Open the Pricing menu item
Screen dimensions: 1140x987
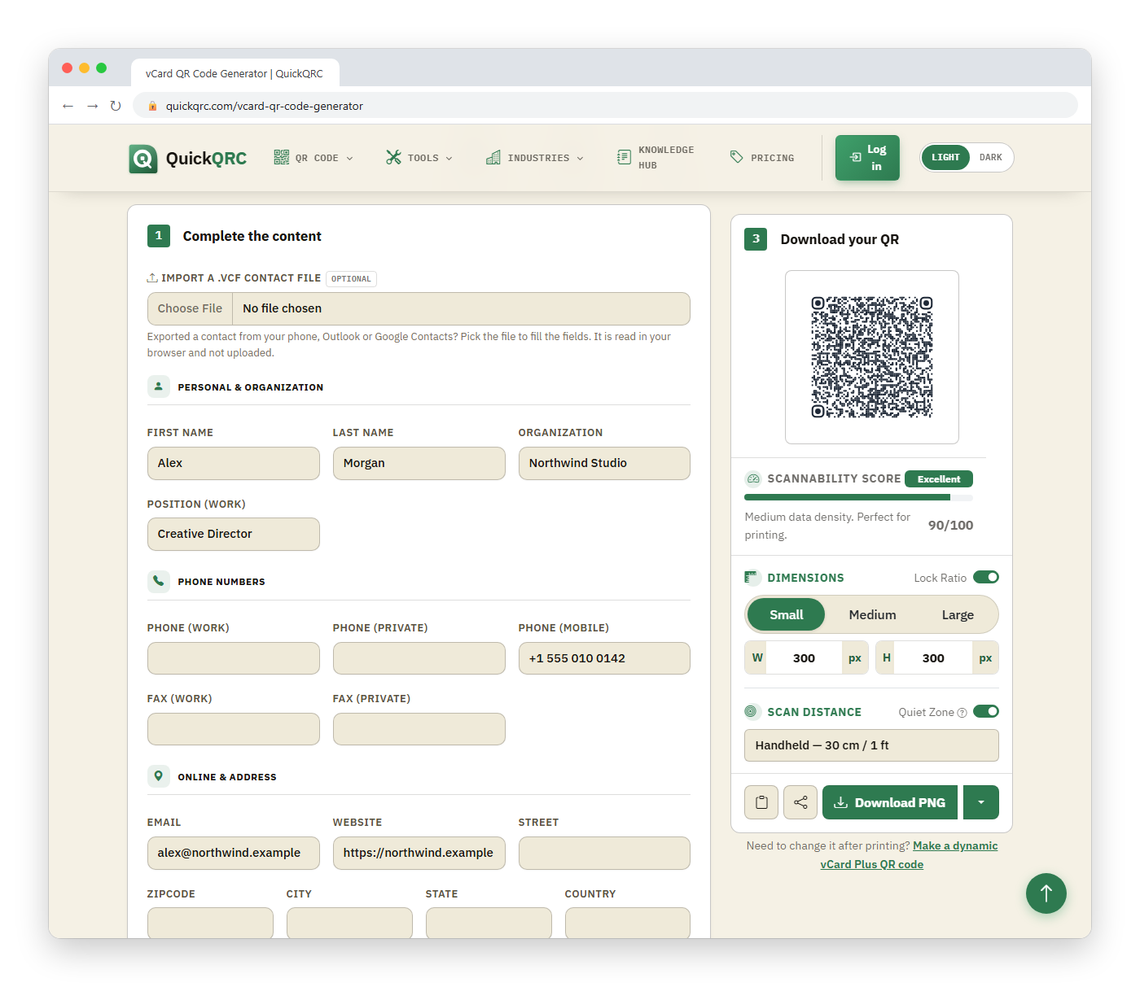(762, 157)
